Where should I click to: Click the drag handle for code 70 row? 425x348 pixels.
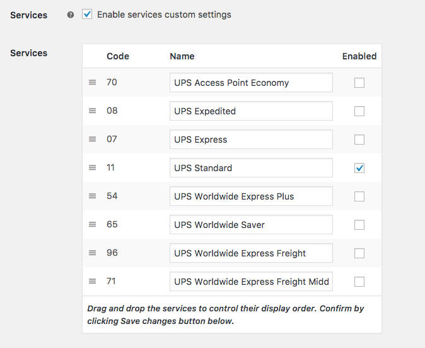pos(93,82)
